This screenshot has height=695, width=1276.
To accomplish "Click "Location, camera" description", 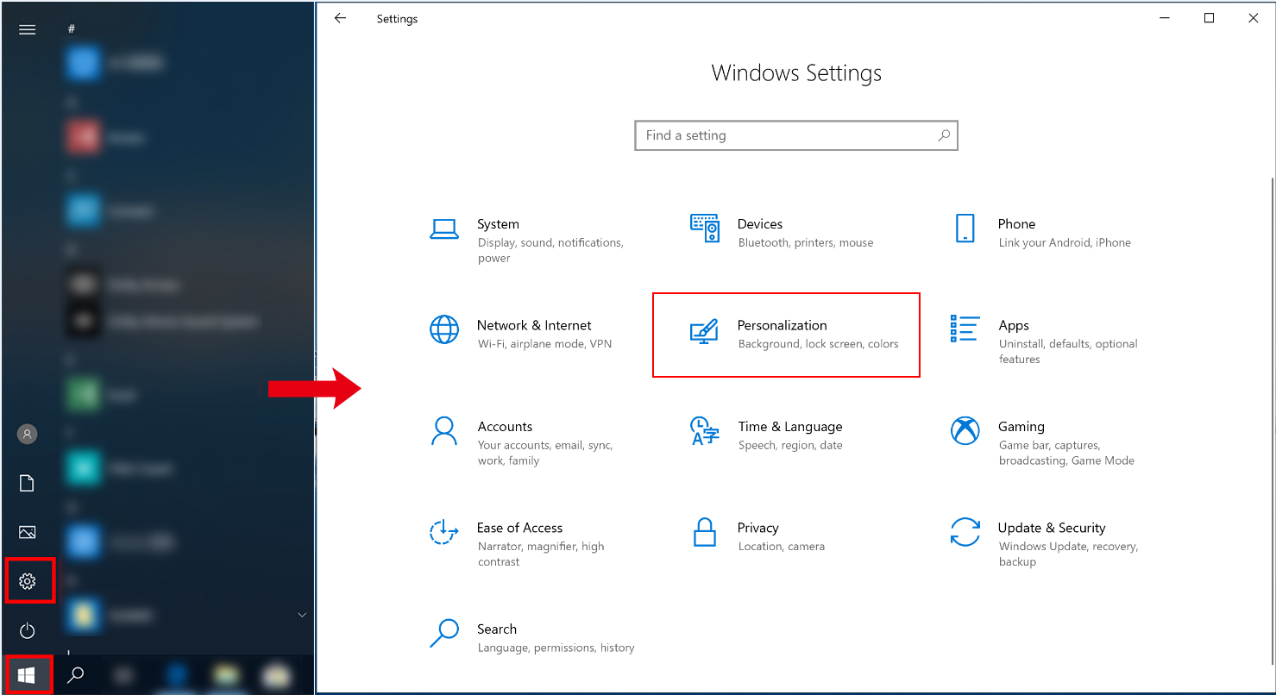I will coord(782,547).
